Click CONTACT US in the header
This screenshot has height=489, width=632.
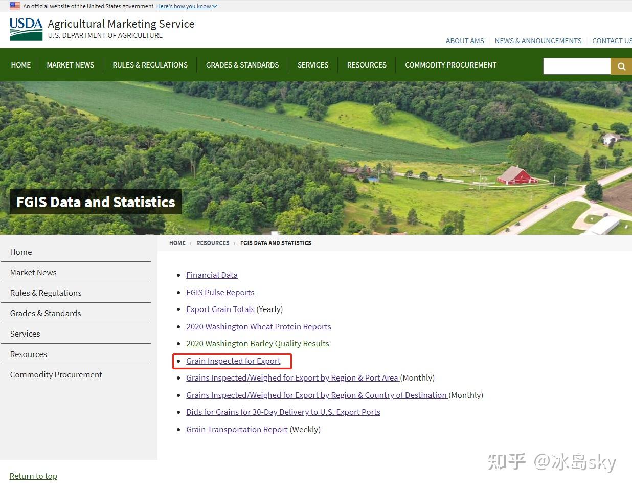[x=612, y=41]
